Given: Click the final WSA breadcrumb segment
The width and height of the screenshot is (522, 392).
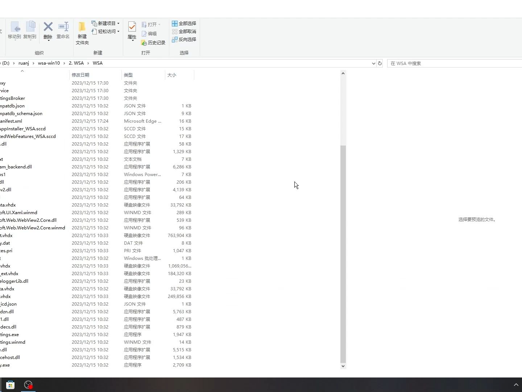Looking at the screenshot, I should [98, 63].
